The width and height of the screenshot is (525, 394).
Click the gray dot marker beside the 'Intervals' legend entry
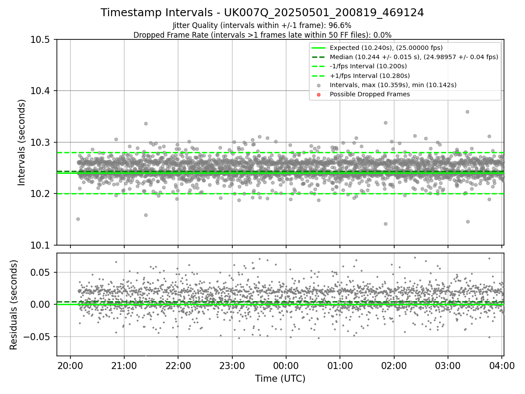318,85
